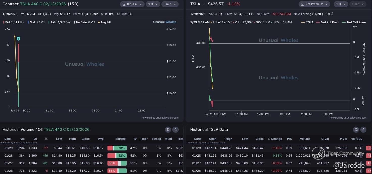Select the -1.16% change cell for 01/29
Image resolution: width=372 pixels, height=174 pixels.
(x=277, y=148)
